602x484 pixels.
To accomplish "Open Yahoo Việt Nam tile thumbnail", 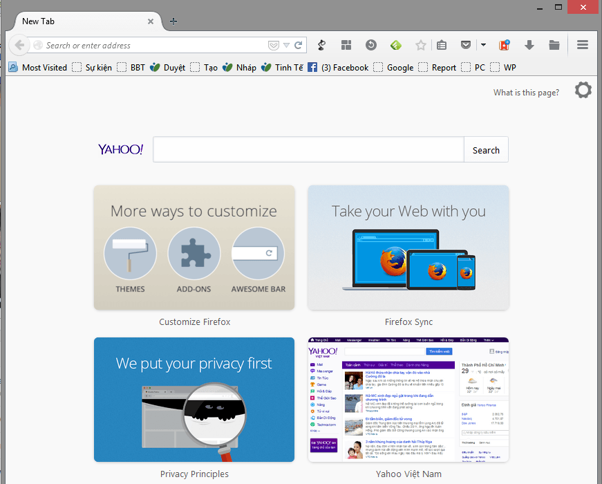I will 408,400.
